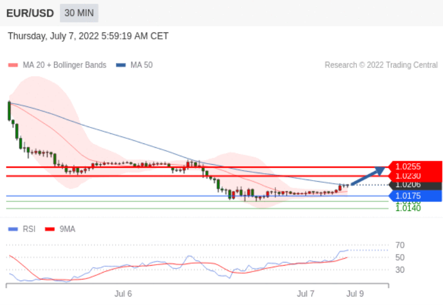The height and width of the screenshot is (305, 443).
Task: Click the RSI 70 level label
Action: [400, 245]
